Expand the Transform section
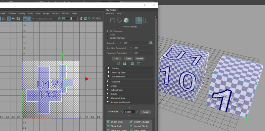 (x=130, y=82)
